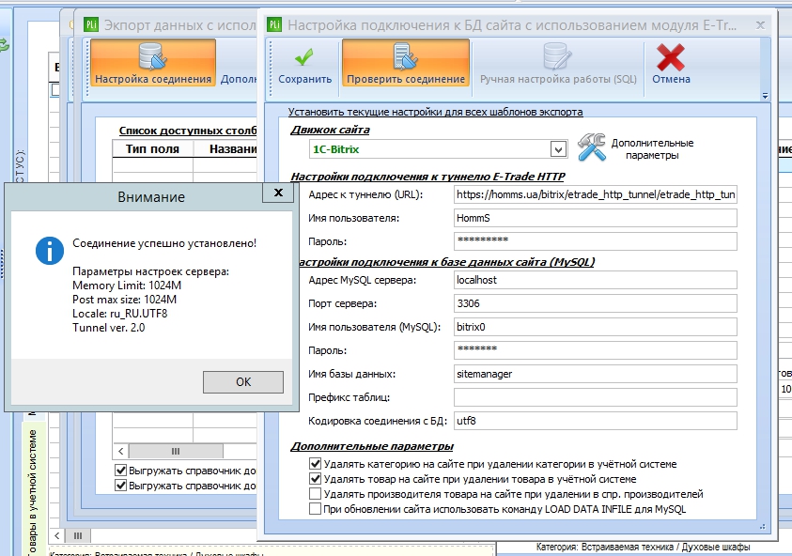This screenshot has height=556, width=792.
Task: Click Memory Limit: 1024M line
Action: [127, 286]
